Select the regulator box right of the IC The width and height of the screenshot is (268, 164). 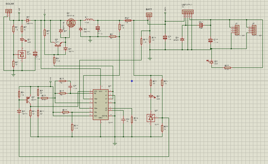(x=151, y=118)
